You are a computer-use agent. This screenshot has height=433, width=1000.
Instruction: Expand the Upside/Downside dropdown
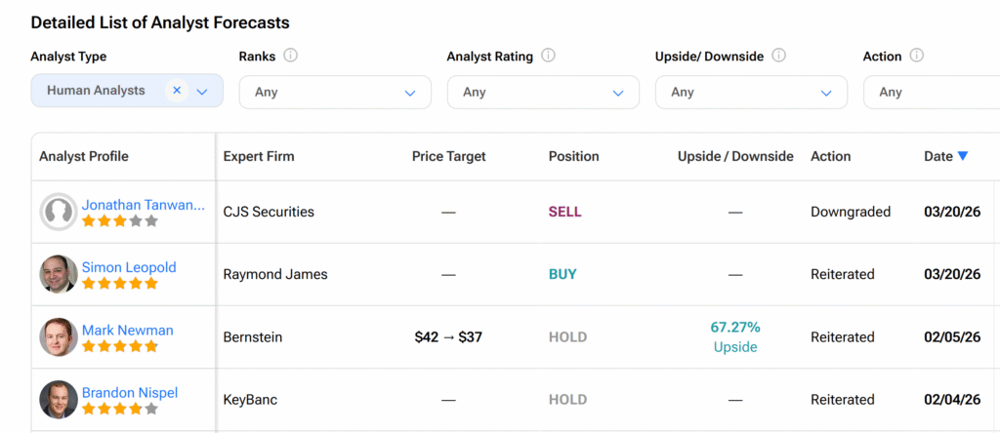pyautogui.click(x=750, y=93)
